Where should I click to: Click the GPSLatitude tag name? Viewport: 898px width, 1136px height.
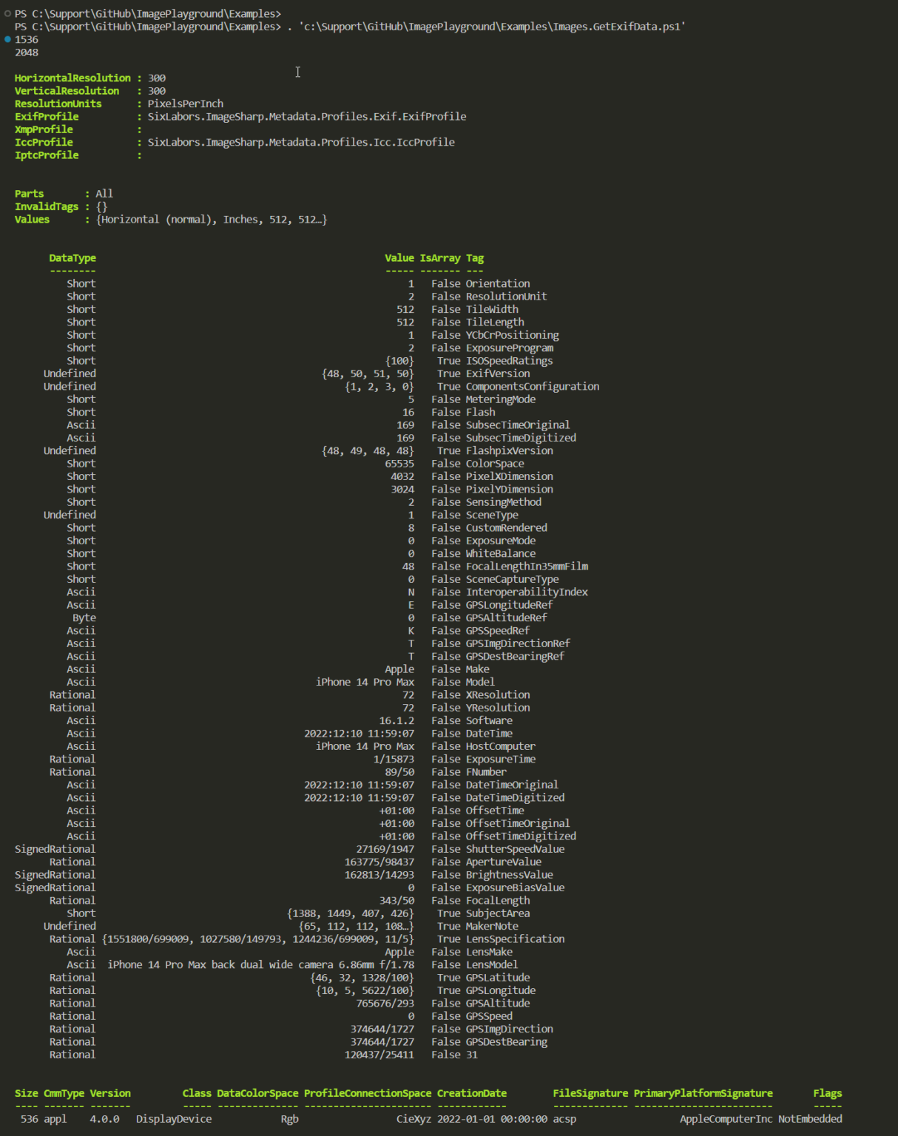[x=497, y=978]
